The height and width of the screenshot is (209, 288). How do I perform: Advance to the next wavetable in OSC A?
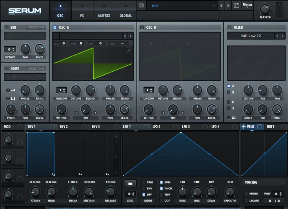130,36
